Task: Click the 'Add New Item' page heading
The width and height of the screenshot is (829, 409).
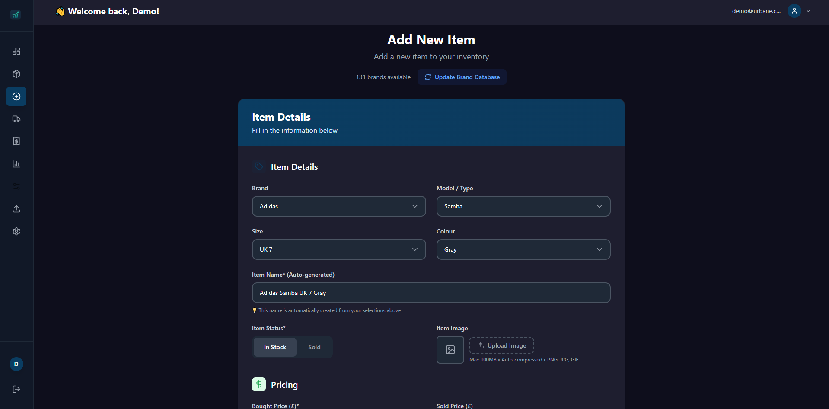Action: pos(431,40)
